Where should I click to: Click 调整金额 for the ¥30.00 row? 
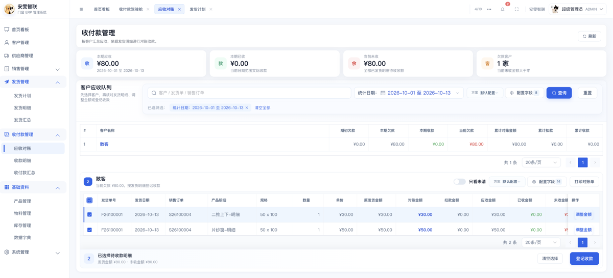pyautogui.click(x=584, y=215)
